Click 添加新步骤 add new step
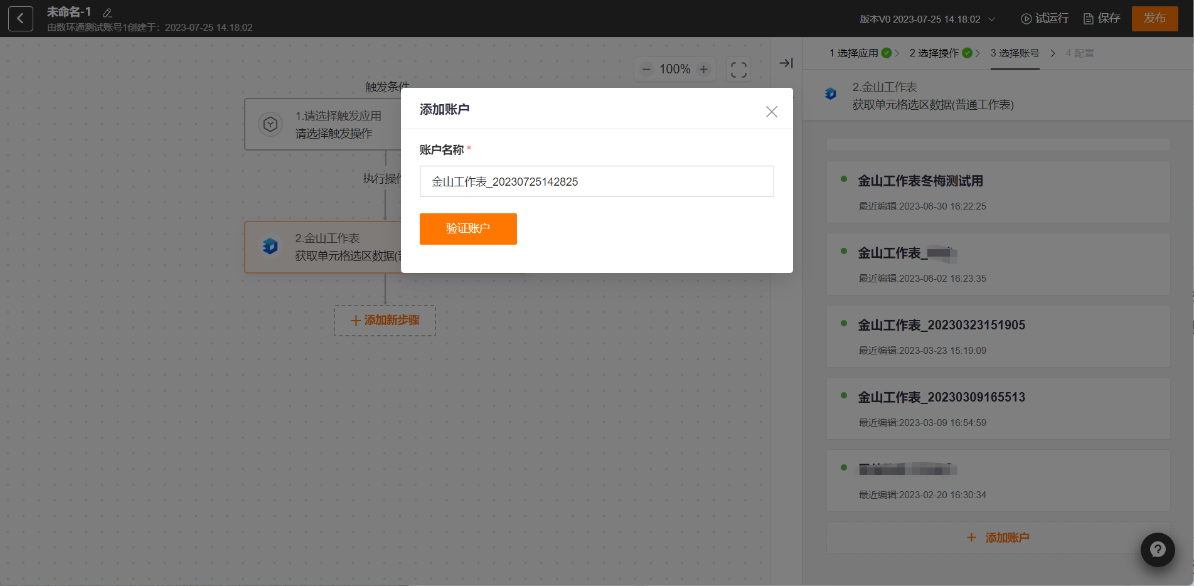Image resolution: width=1194 pixels, height=586 pixels. (385, 321)
